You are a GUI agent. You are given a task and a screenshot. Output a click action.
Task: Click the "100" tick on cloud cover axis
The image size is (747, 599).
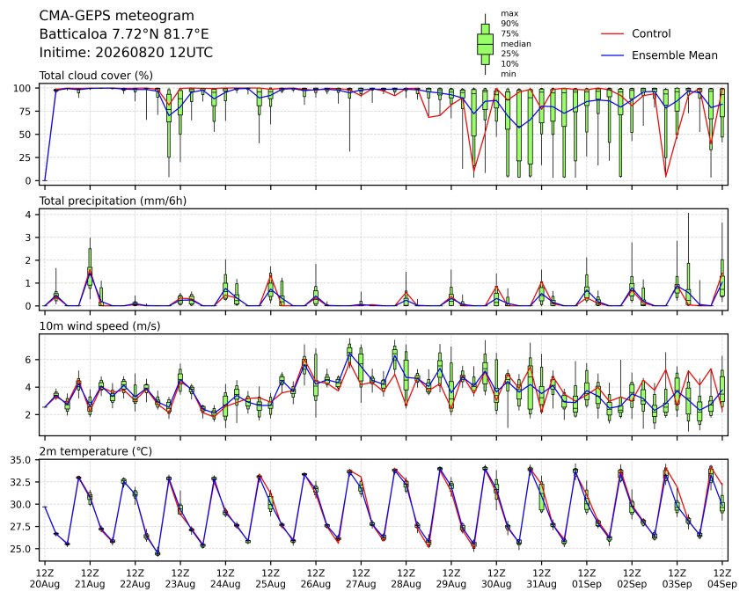click(x=22, y=88)
